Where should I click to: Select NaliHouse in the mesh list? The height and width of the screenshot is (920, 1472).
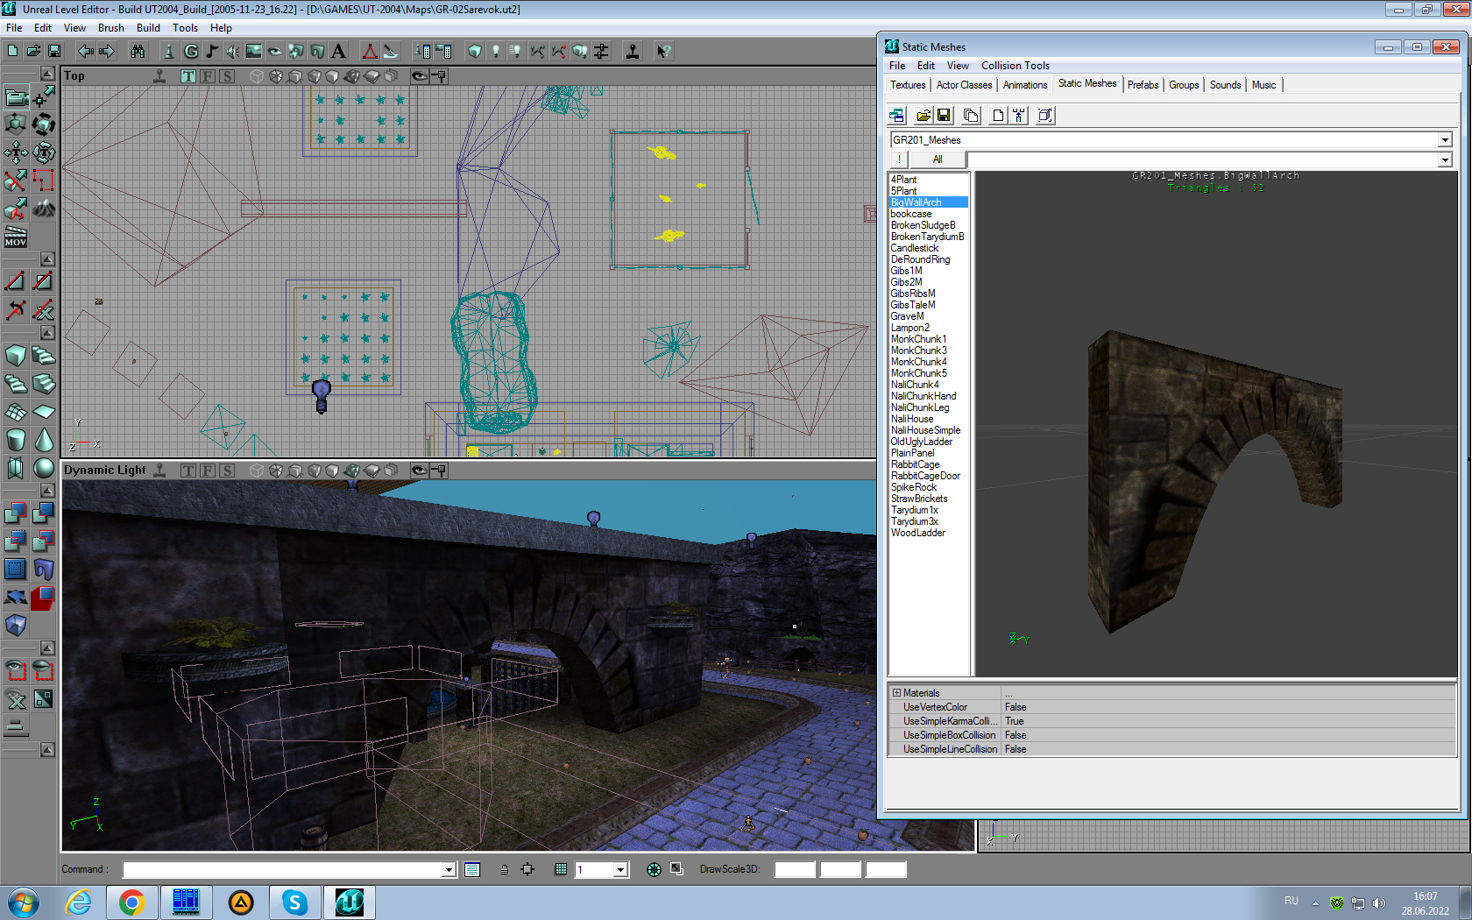pos(912,419)
